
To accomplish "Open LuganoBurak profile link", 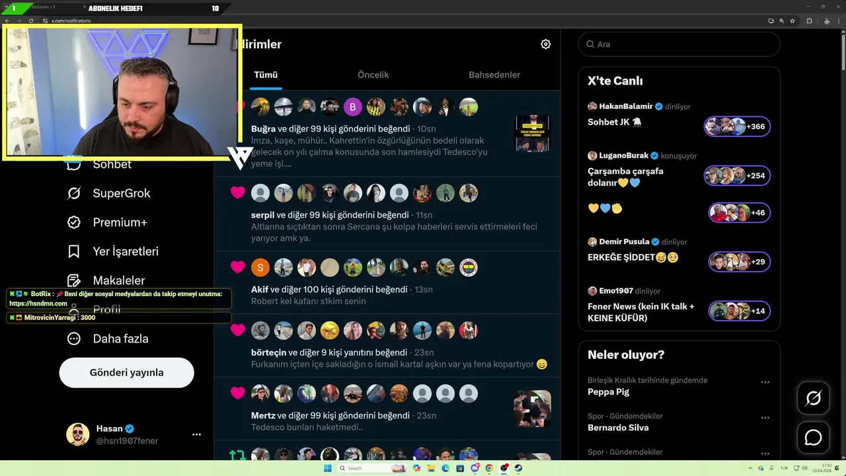I will click(x=624, y=155).
